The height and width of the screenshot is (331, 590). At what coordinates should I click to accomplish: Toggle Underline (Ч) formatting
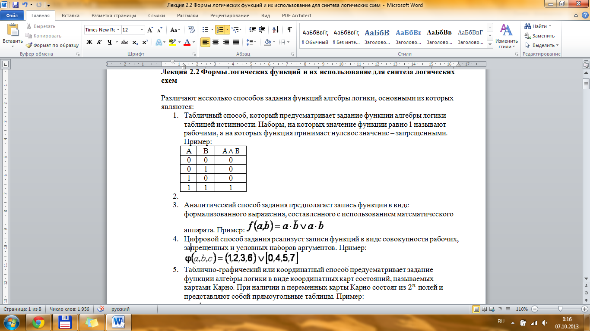pyautogui.click(x=109, y=42)
